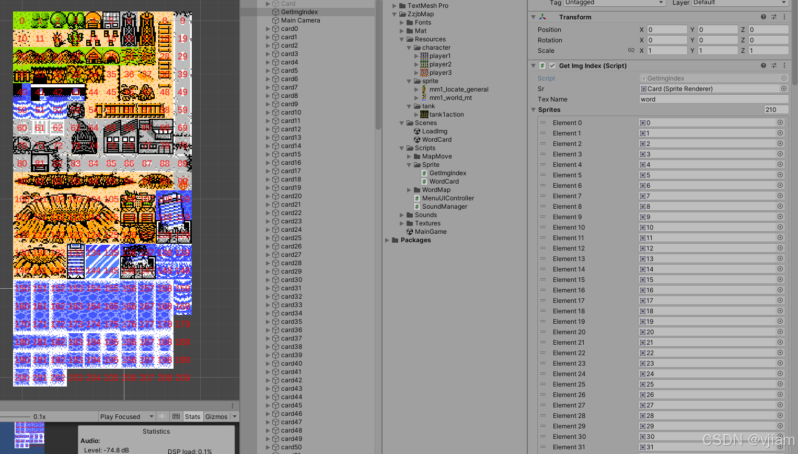The height and width of the screenshot is (454, 798).
Task: Open Transform component help reference
Action: coord(764,17)
